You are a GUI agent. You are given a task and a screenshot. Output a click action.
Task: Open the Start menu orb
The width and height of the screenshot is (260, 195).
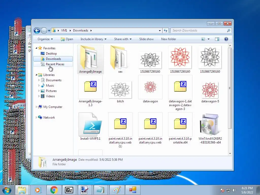point(6,190)
